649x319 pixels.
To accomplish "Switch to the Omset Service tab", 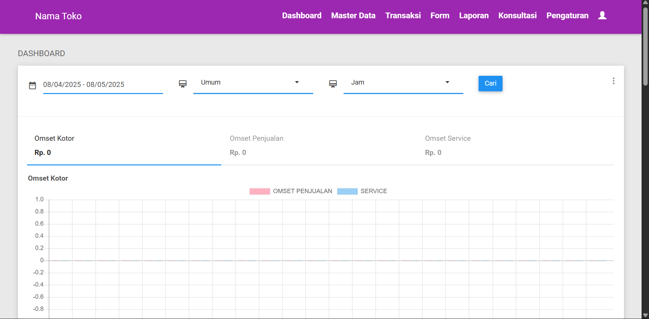I will point(447,145).
